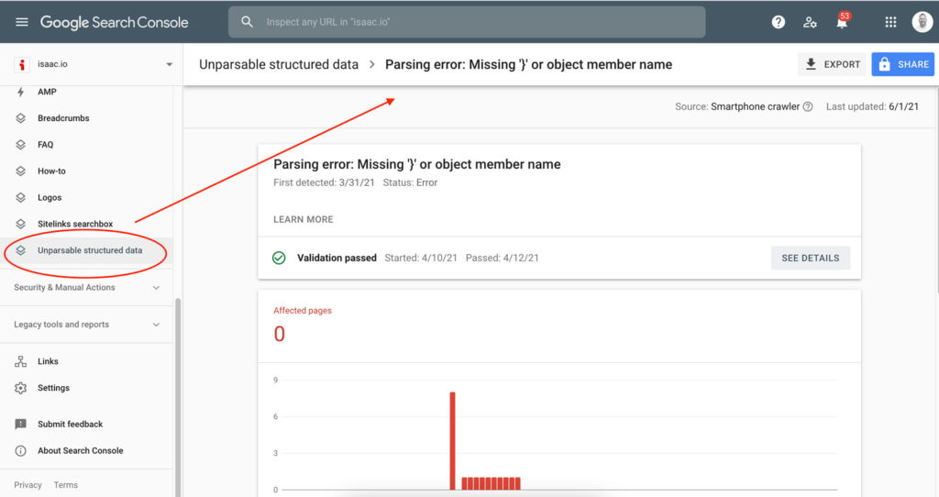Screen dimensions: 939x497
Task: Open Submit feedback
Action: pyautogui.click(x=70, y=424)
